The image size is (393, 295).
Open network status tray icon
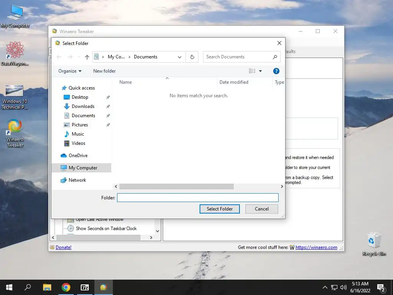pyautogui.click(x=334, y=287)
